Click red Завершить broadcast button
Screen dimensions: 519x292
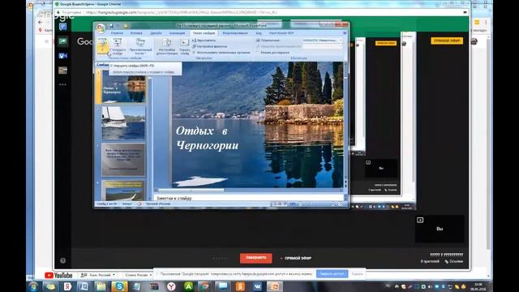click(x=256, y=258)
